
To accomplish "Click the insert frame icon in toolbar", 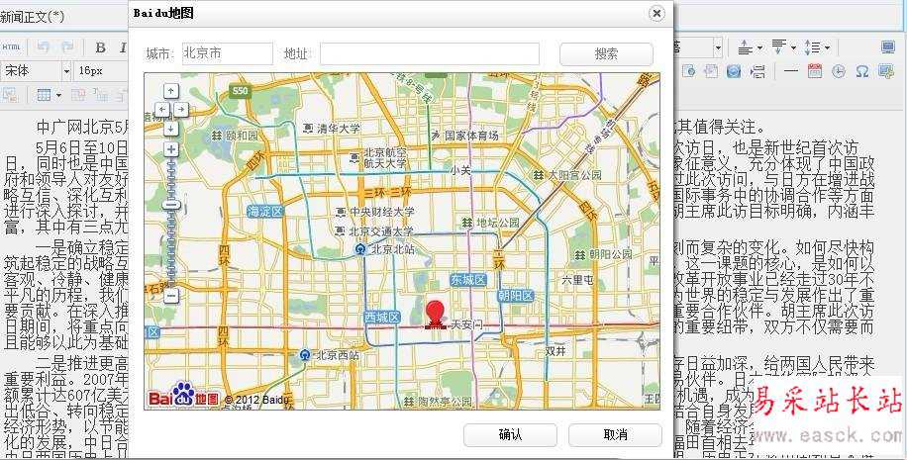I will pos(688,71).
